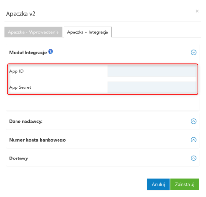Click the Dostawy heading text
The width and height of the screenshot is (206, 197).
click(x=19, y=158)
